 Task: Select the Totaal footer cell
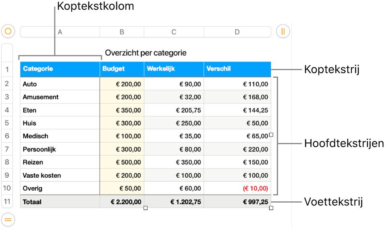(60, 201)
